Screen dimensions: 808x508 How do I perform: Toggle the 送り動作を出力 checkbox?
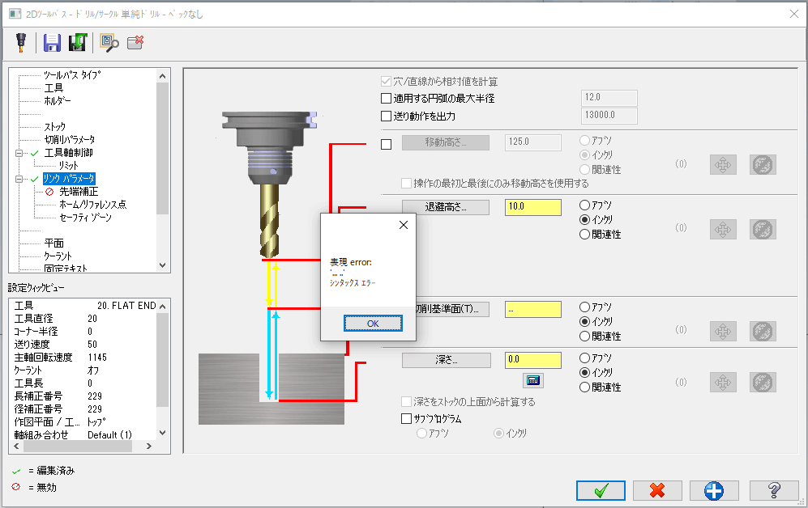[x=386, y=116]
